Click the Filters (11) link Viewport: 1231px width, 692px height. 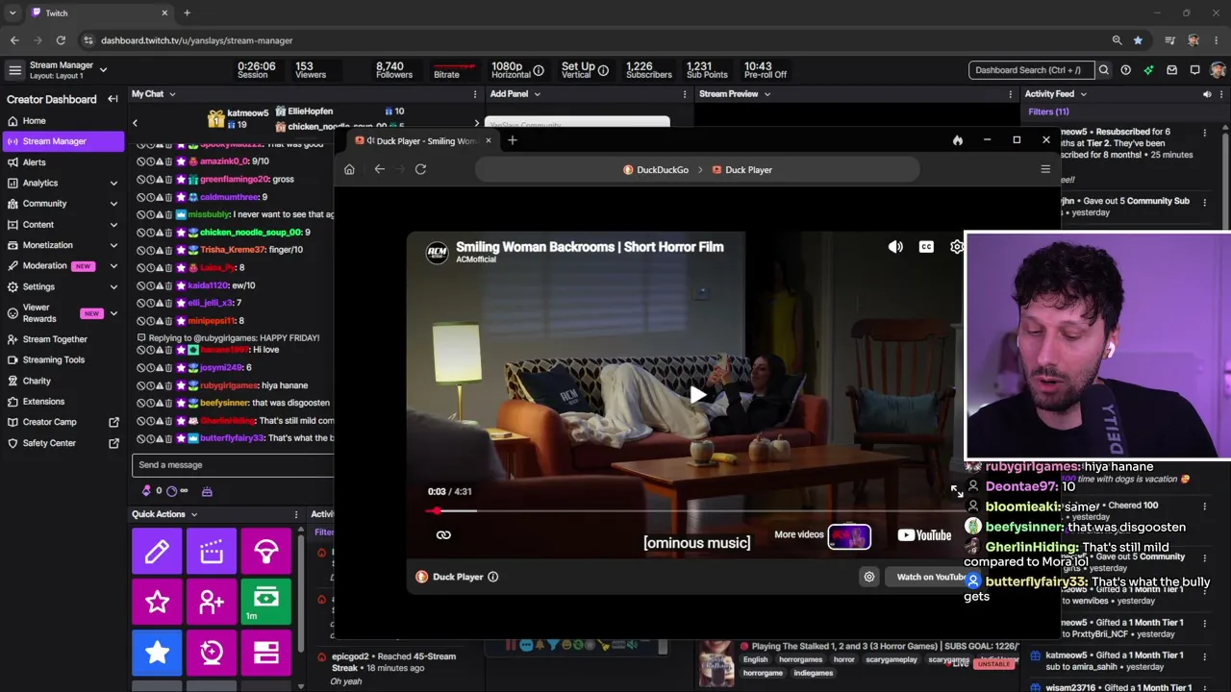[1048, 111]
